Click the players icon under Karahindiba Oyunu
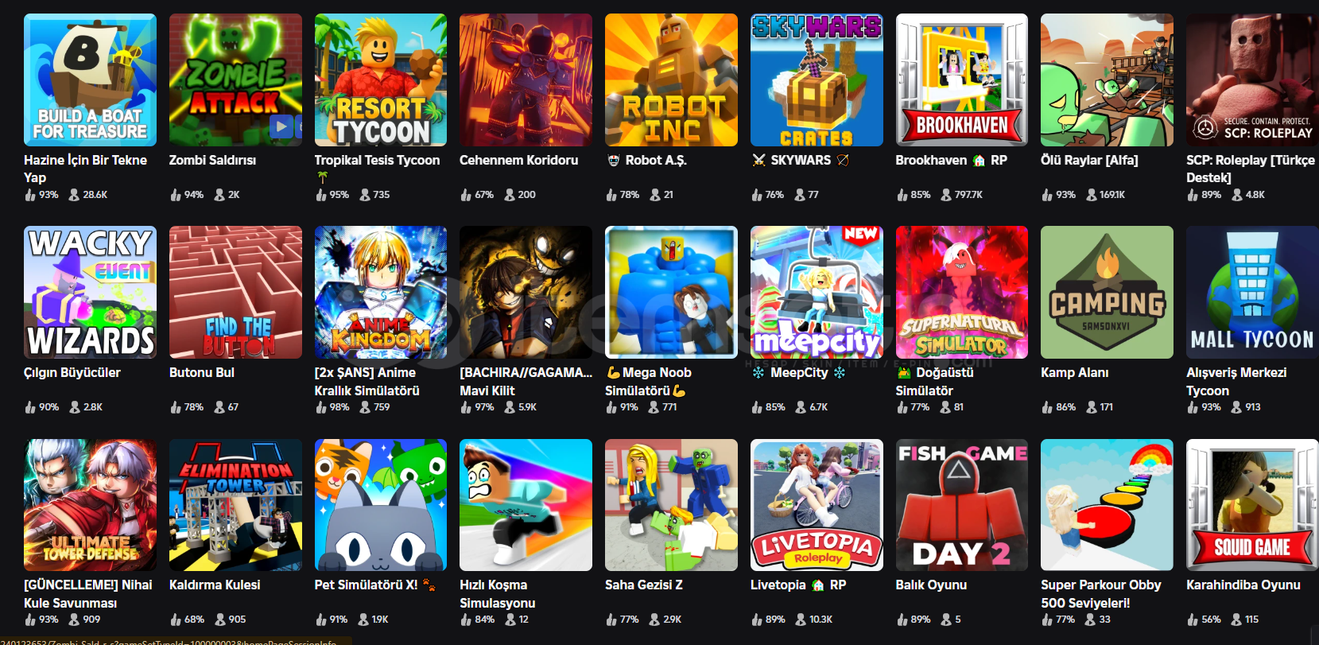Image resolution: width=1319 pixels, height=645 pixels. coord(1236,620)
